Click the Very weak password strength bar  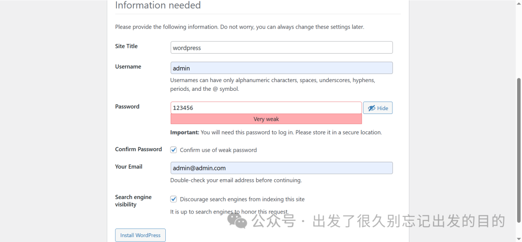[266, 119]
